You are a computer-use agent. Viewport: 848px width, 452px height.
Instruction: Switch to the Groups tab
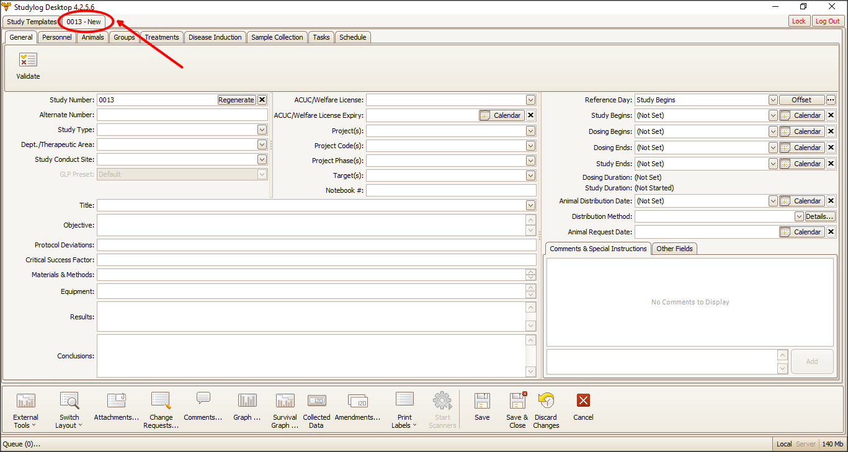point(125,37)
